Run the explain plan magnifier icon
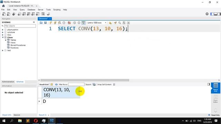The height and width of the screenshot is (124, 221). 60,23
